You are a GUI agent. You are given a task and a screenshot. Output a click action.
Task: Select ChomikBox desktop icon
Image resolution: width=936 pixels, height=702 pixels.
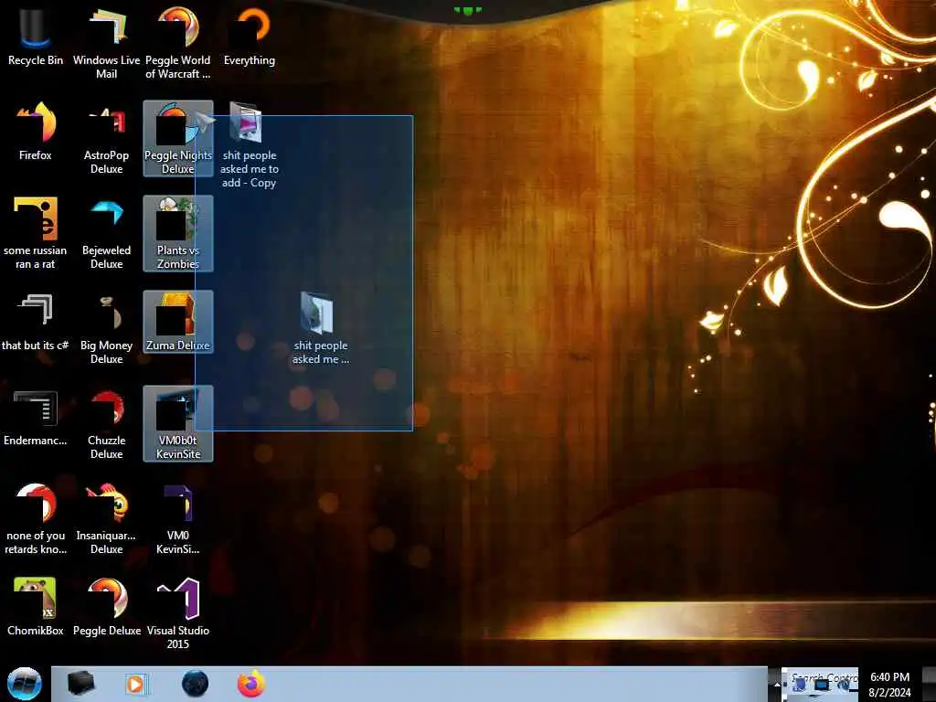pyautogui.click(x=36, y=607)
